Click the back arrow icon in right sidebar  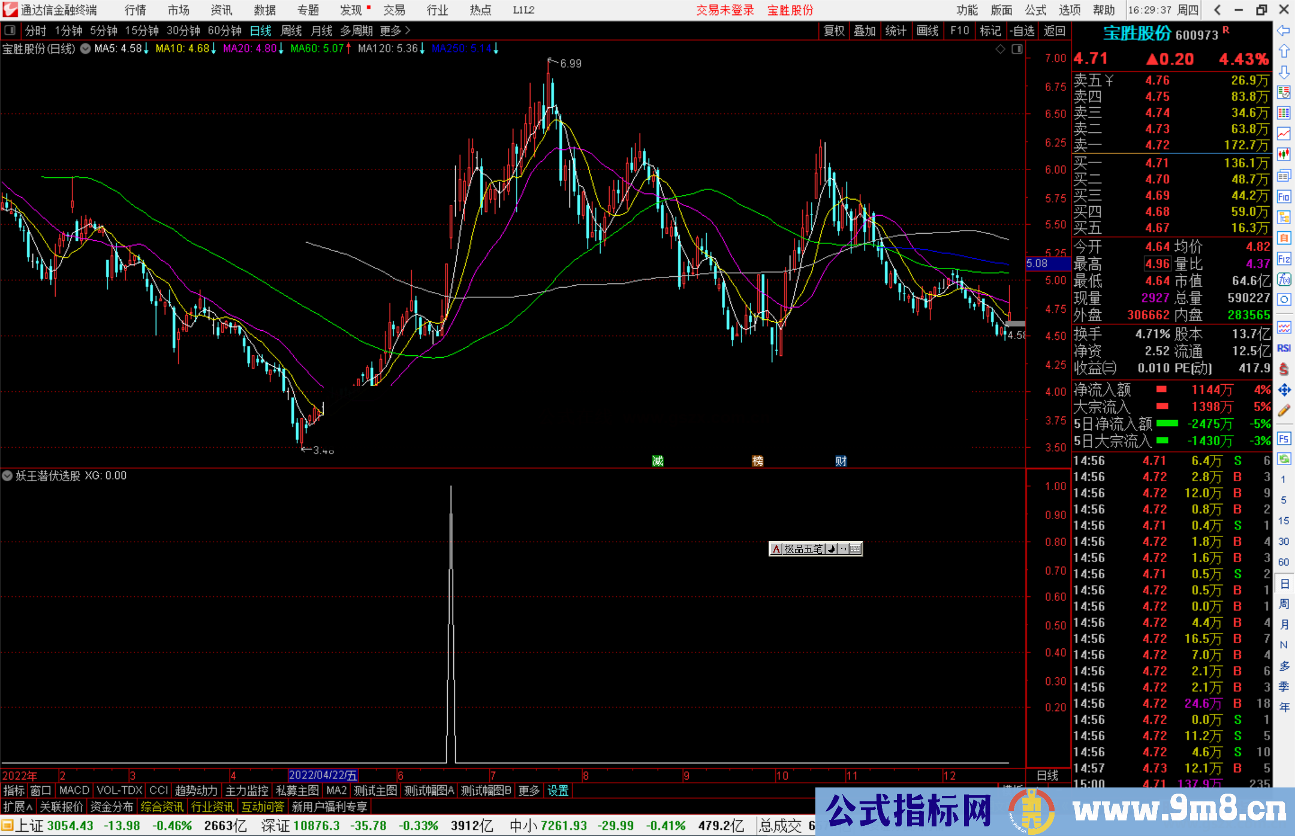[x=1284, y=31]
